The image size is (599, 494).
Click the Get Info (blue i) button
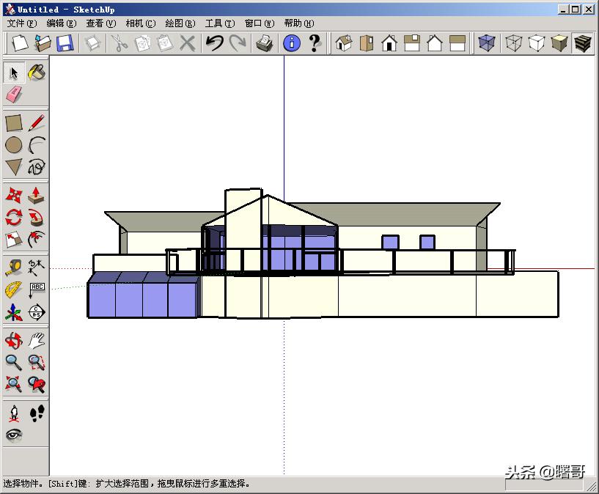[x=292, y=44]
